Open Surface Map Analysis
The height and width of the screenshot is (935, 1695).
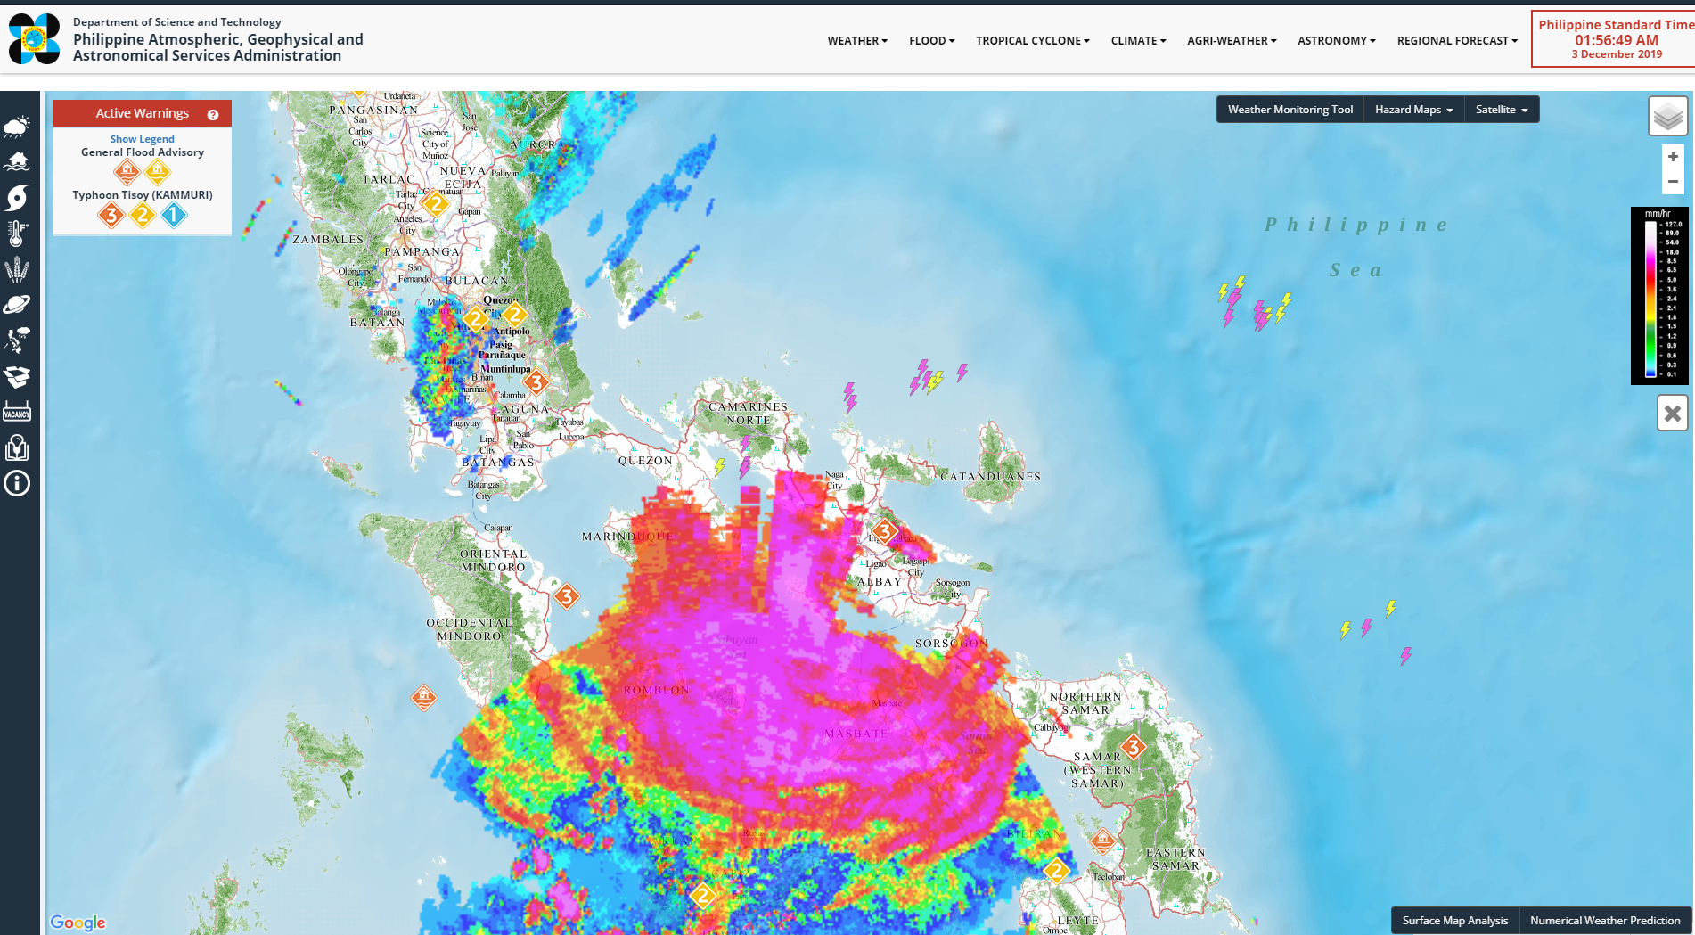(x=1455, y=921)
